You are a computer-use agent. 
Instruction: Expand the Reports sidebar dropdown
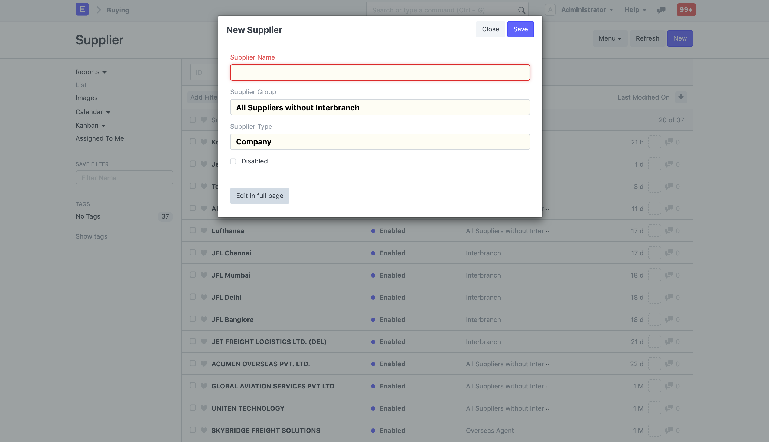pos(91,72)
